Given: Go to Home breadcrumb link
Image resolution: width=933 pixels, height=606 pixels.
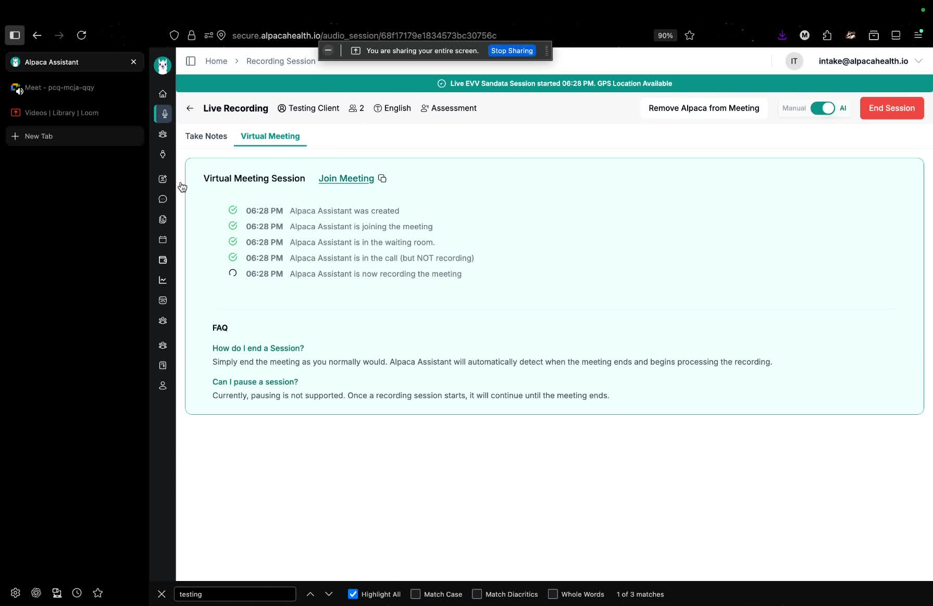Looking at the screenshot, I should tap(216, 61).
